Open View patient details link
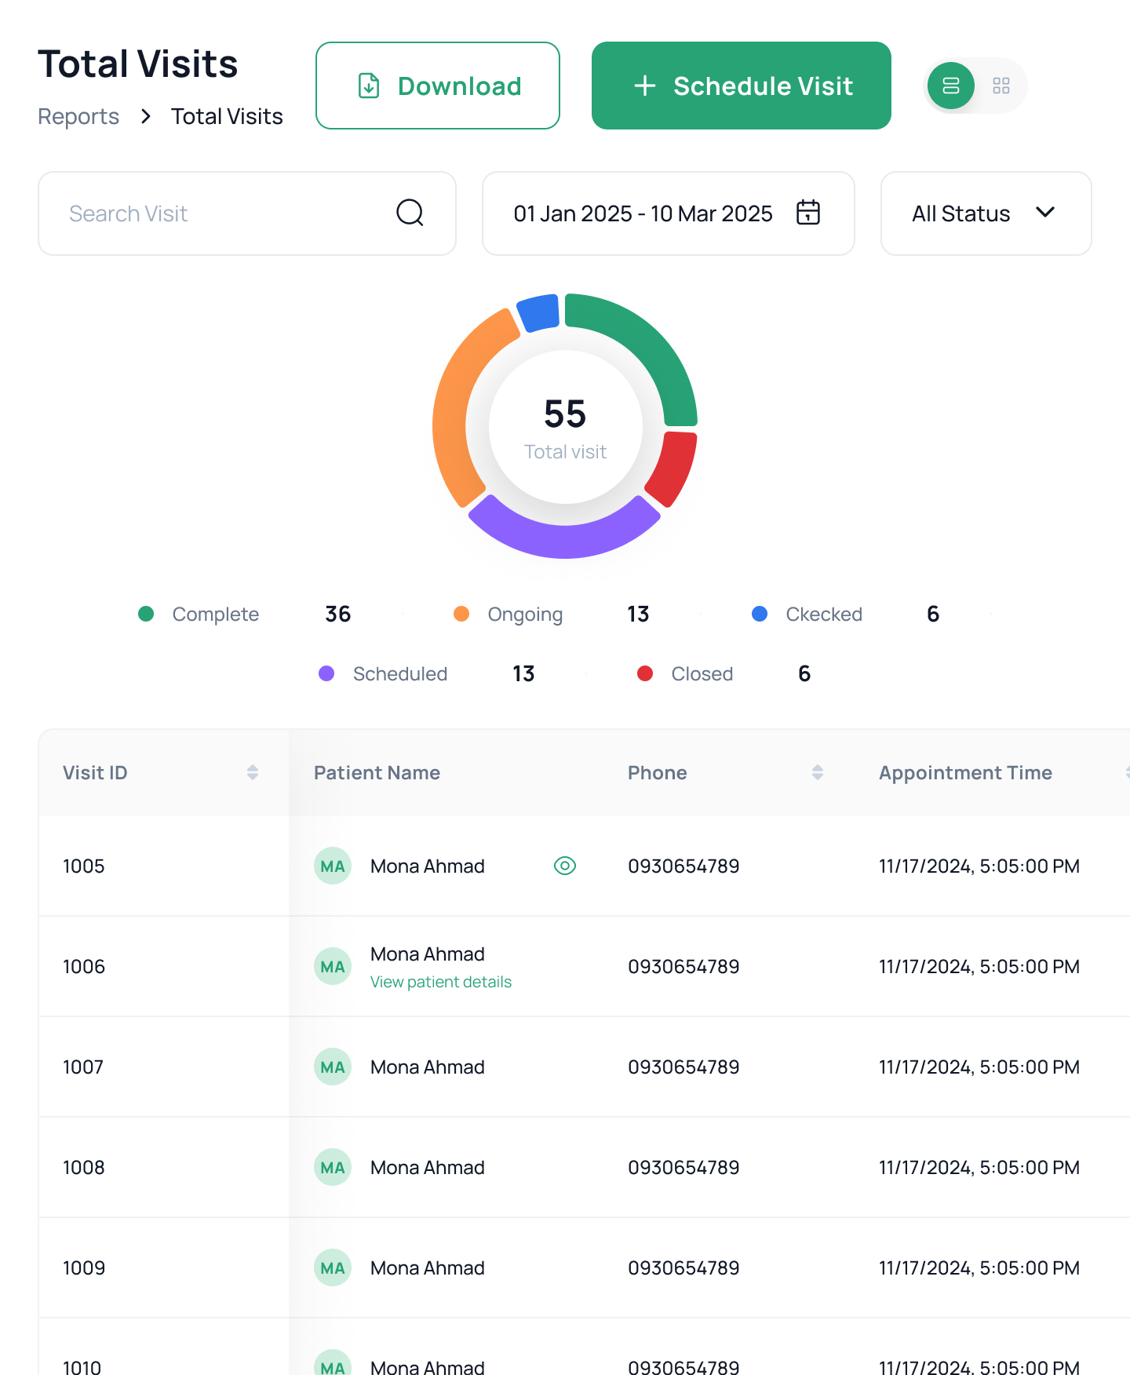This screenshot has width=1130, height=1375. click(x=440, y=982)
